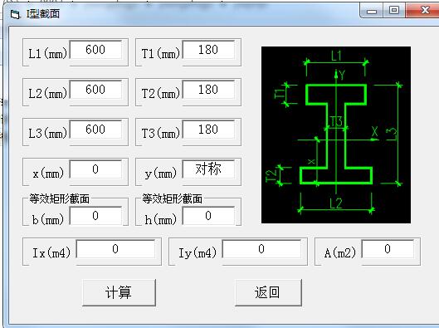Screen dimensions: 439x328
Task: Click the equivalent rectangle h(mm) field
Action: point(208,216)
